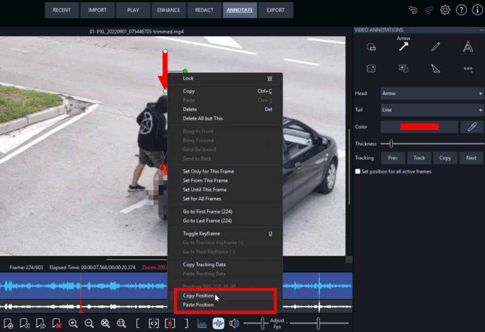Click the Thickness slider handle

coord(391,144)
